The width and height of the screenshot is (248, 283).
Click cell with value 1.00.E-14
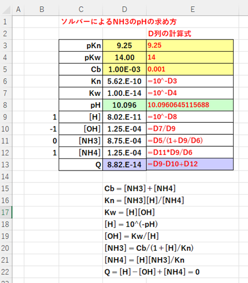125,93
